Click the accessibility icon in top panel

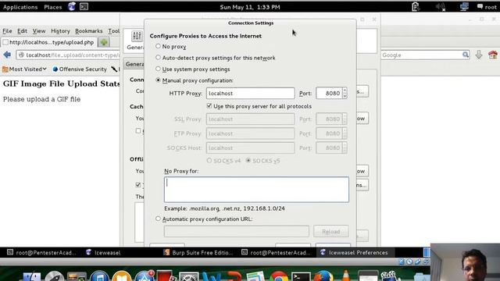pyautogui.click(x=415, y=7)
